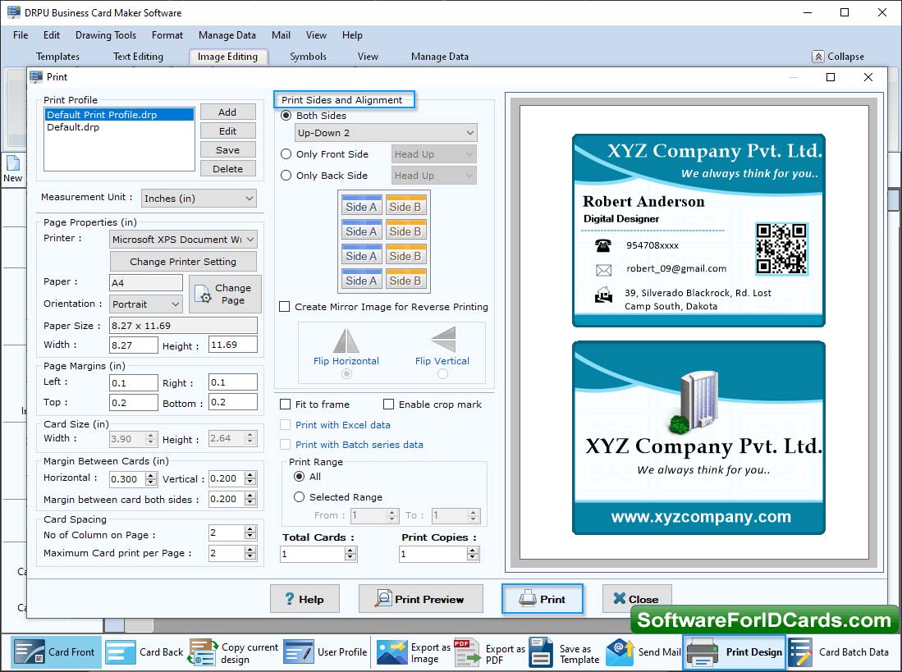Choose Export as Image tool

[413, 651]
